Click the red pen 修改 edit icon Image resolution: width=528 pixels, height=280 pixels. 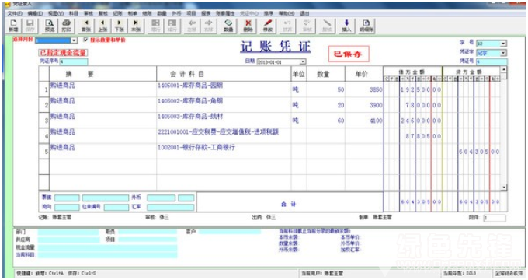point(268,26)
